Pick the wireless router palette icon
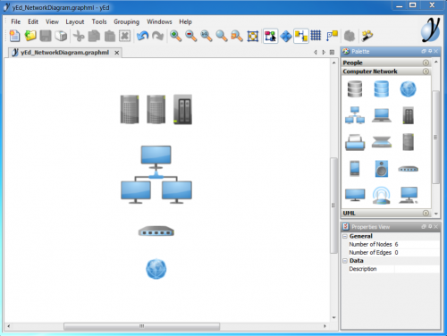This screenshot has width=447, height=336. tap(382, 196)
